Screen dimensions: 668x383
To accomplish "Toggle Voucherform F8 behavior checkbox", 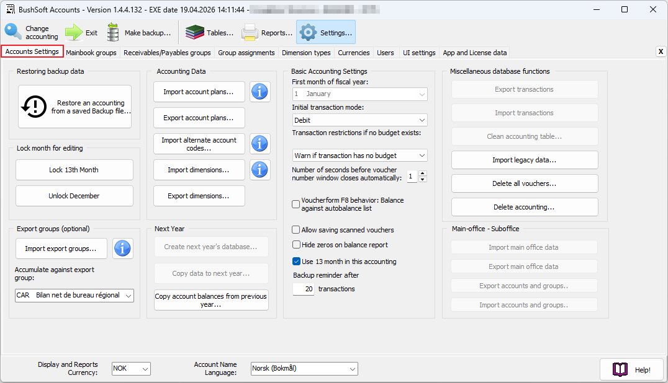I will point(296,204).
